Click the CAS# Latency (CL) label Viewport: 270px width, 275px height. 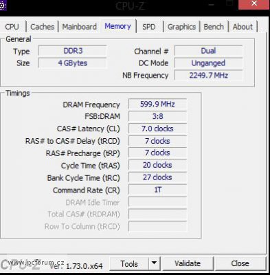tap(89, 129)
